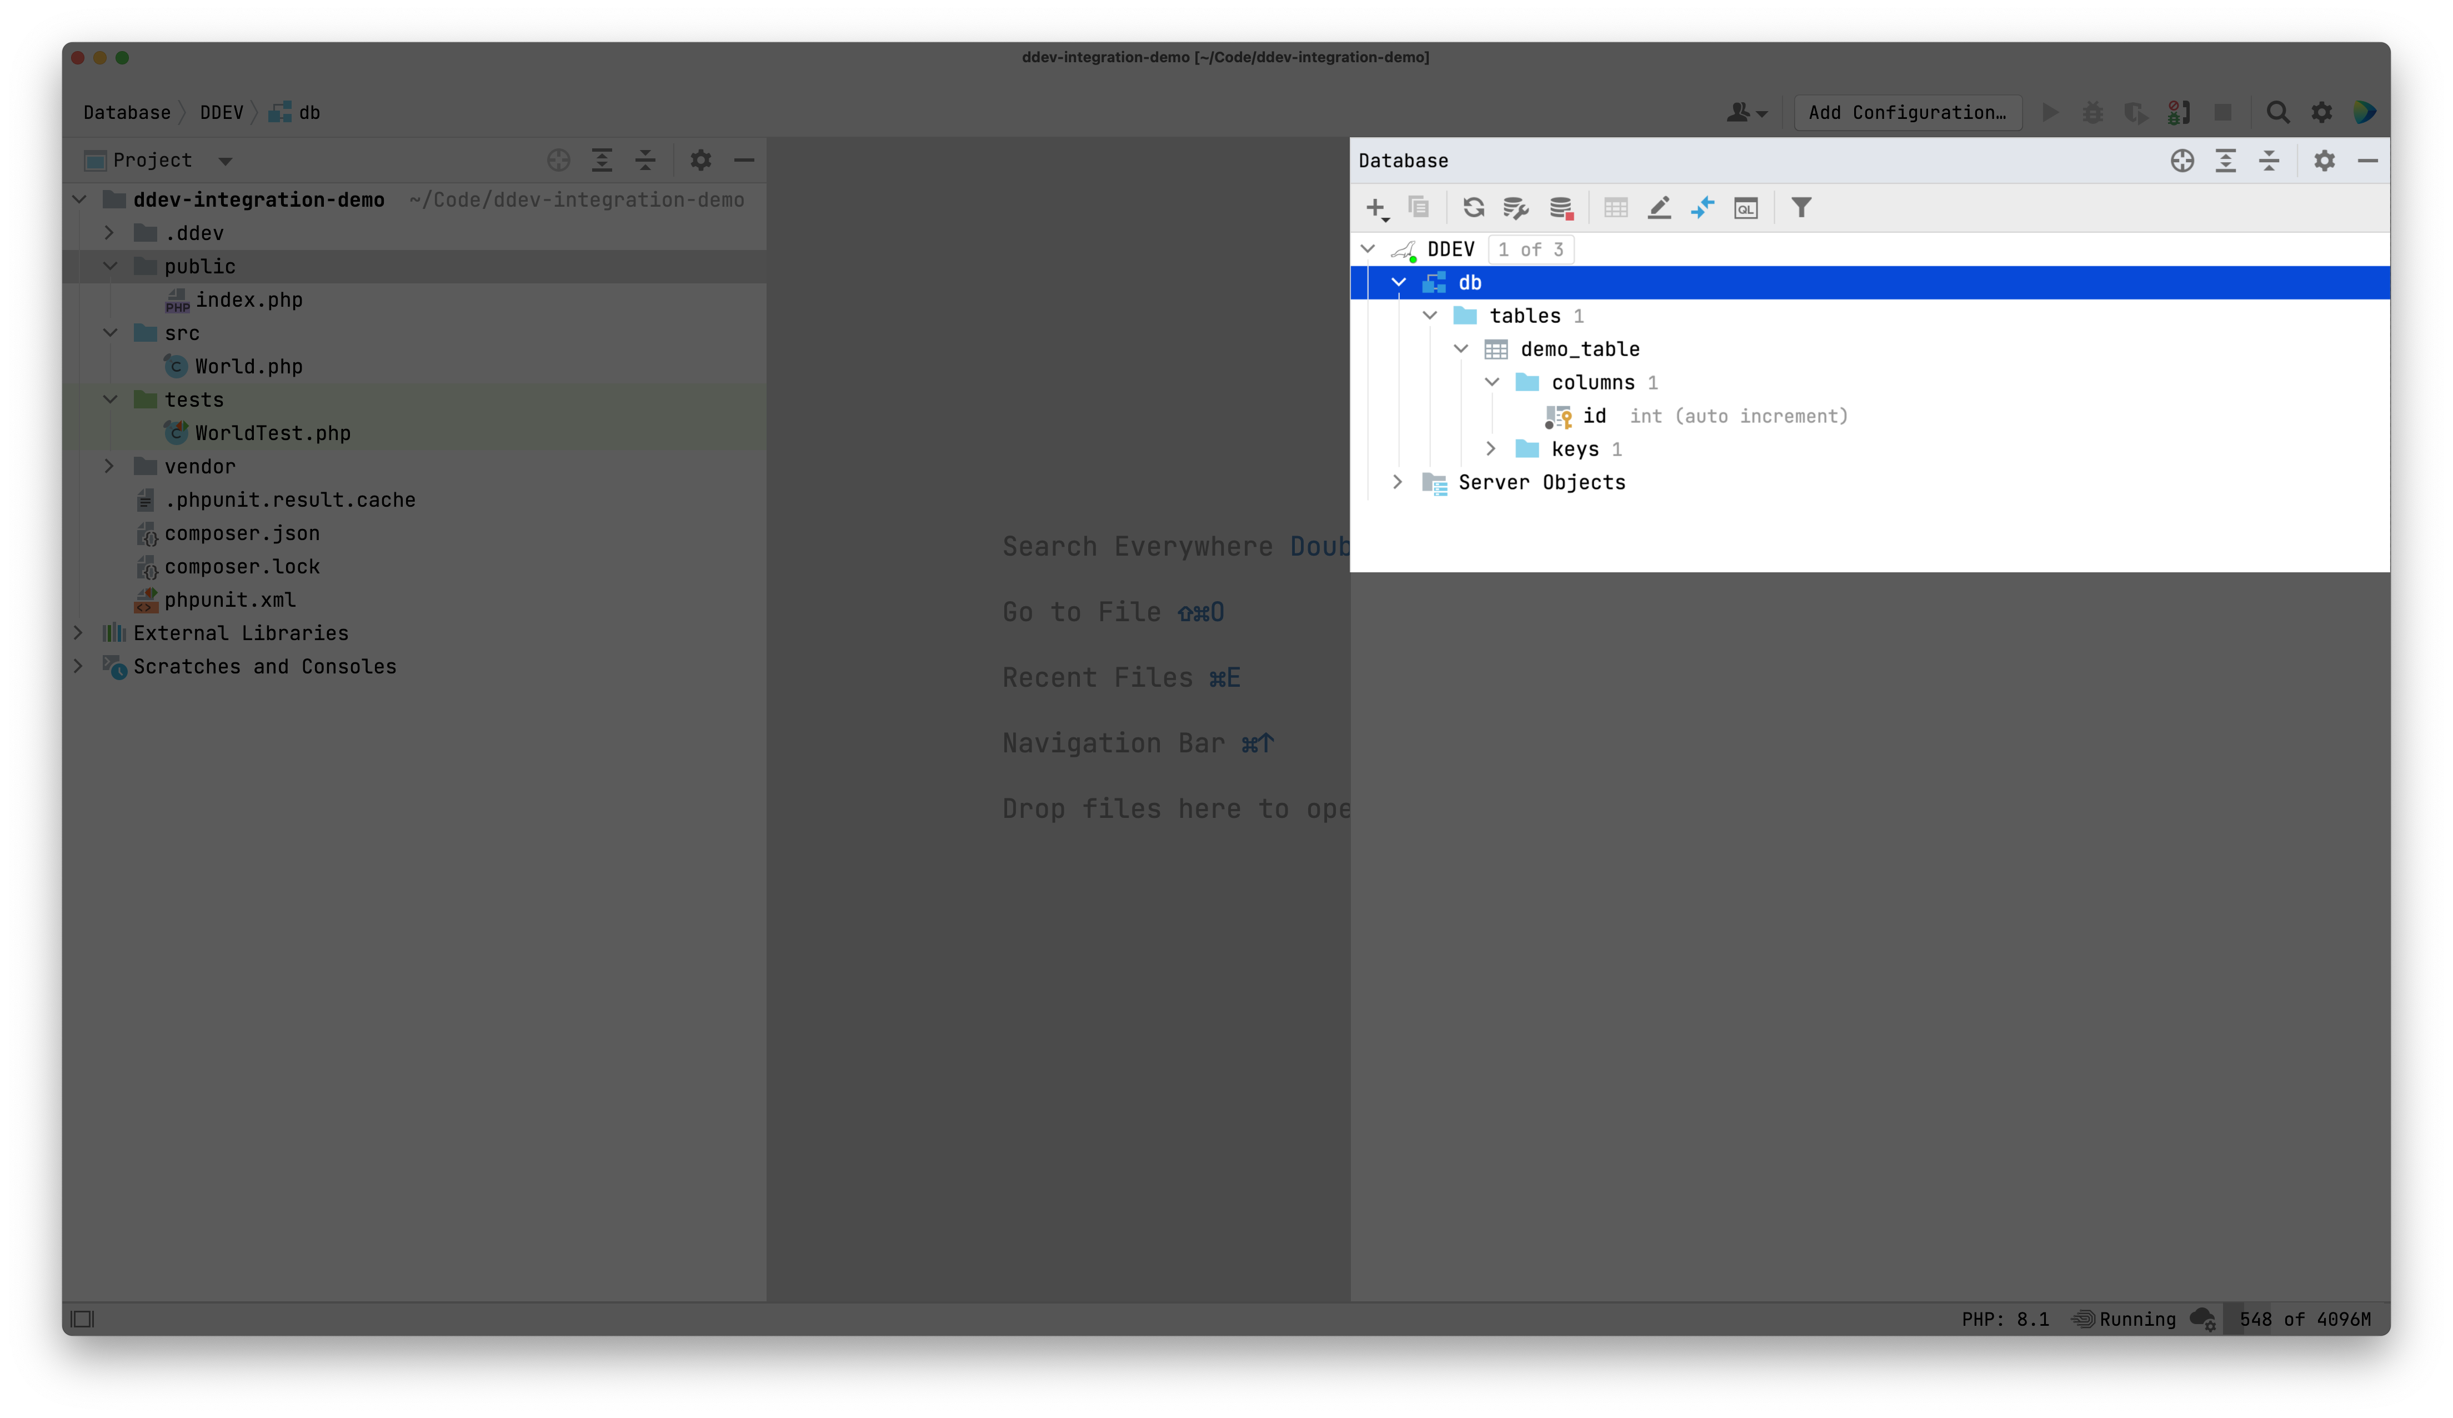
Task: Click the cloud settings icon in status bar
Action: pyautogui.click(x=2203, y=1319)
